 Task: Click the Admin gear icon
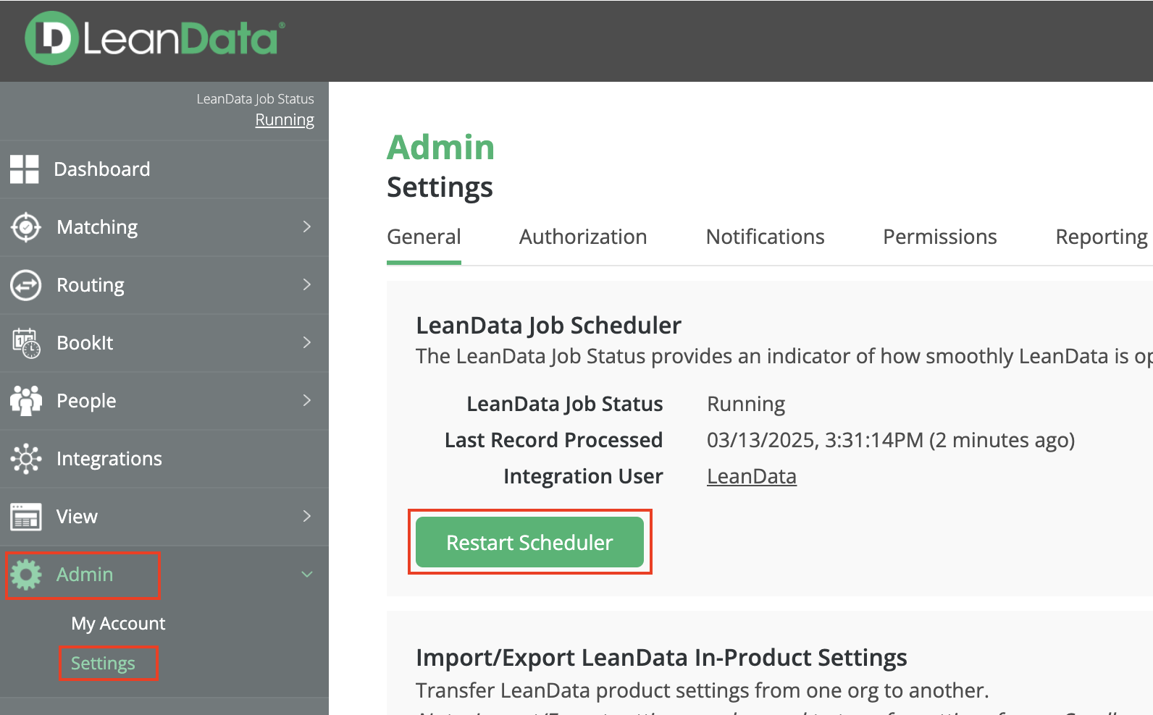26,575
